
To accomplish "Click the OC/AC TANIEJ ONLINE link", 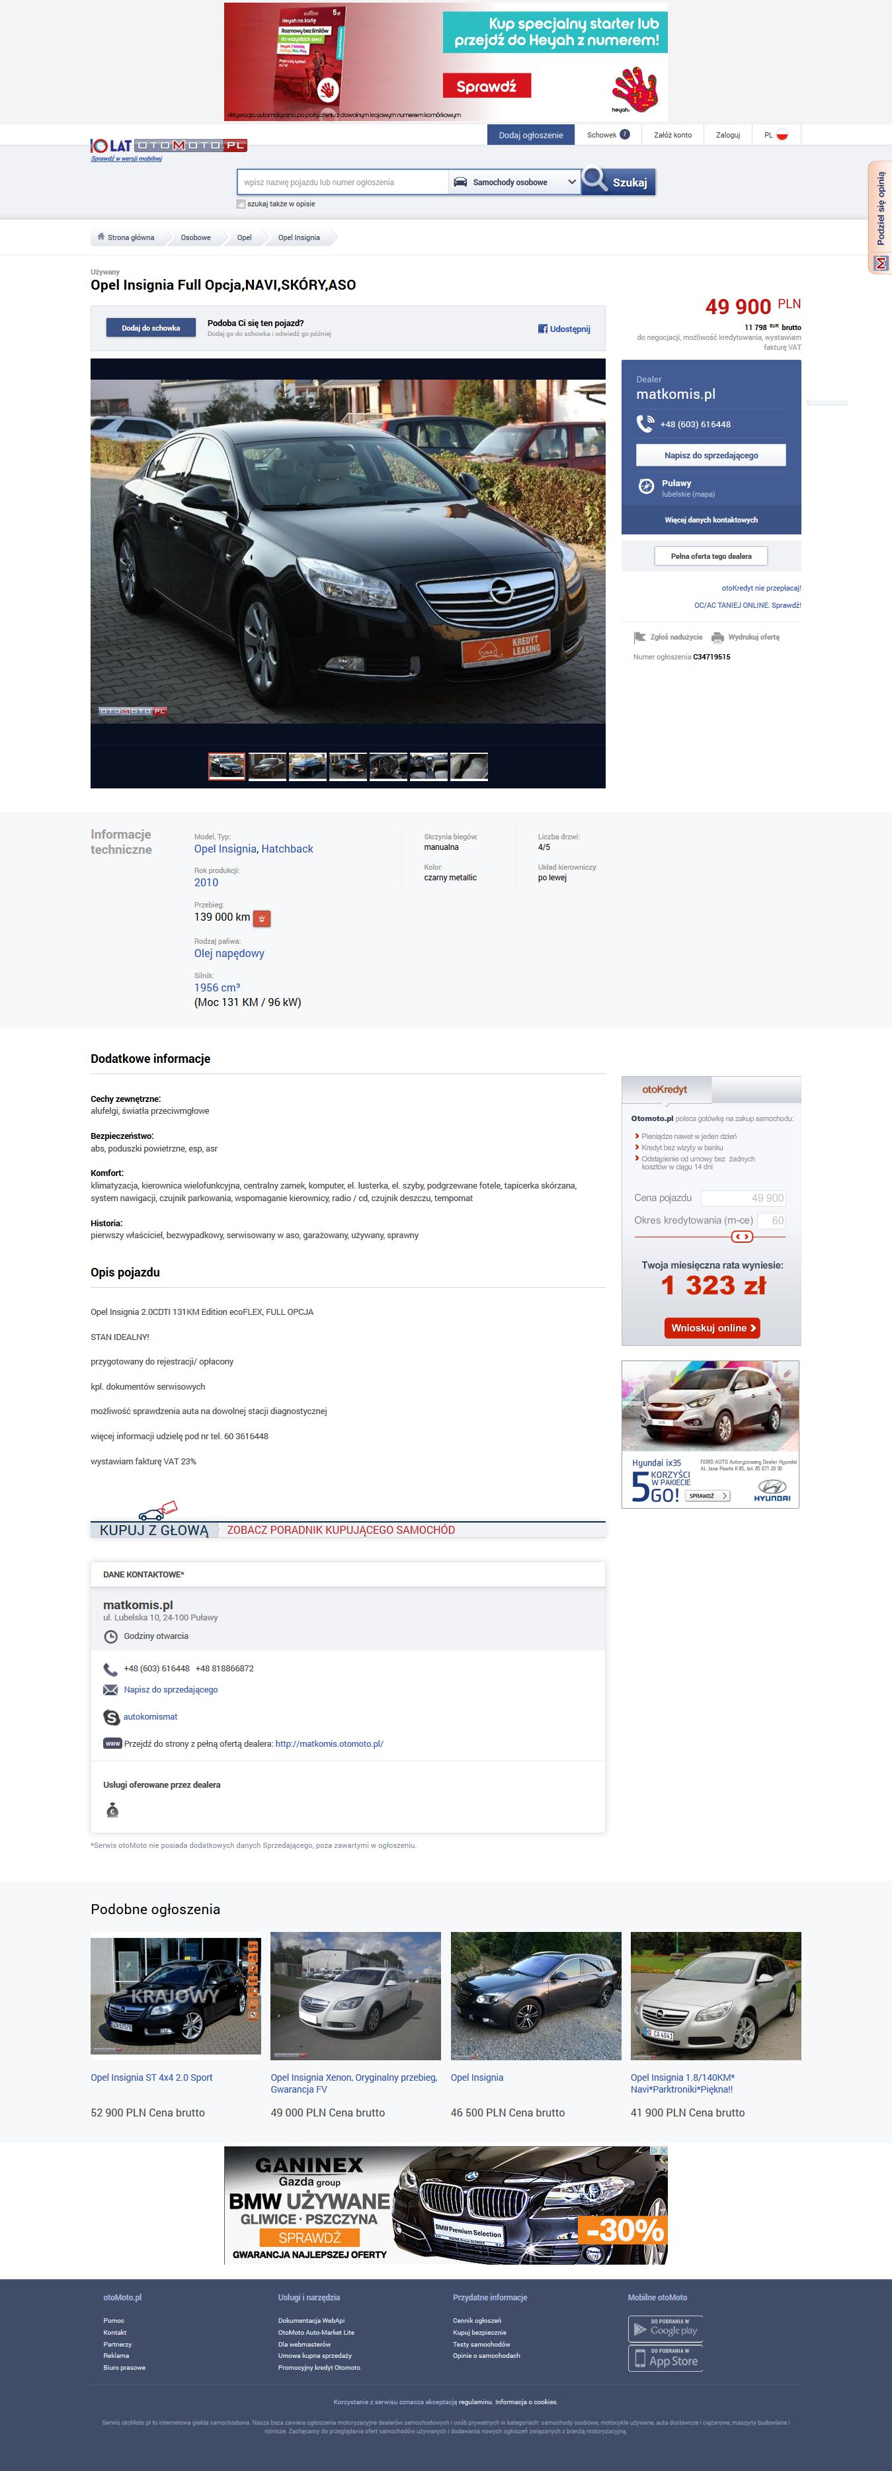I will [x=747, y=607].
